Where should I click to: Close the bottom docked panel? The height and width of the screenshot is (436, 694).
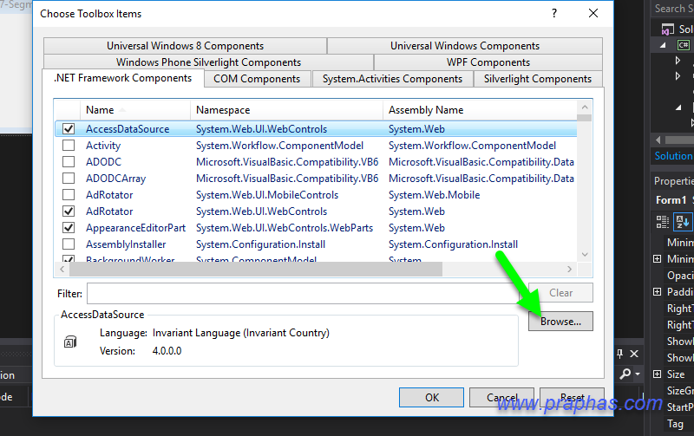tap(634, 354)
